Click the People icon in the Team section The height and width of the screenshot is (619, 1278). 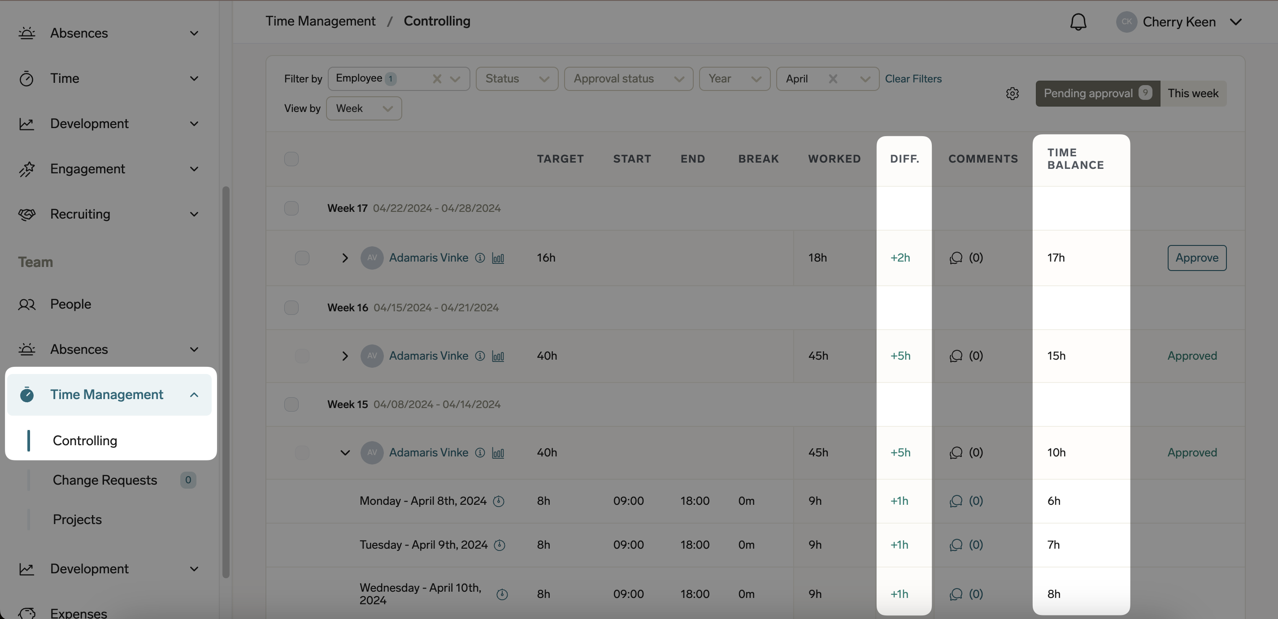[x=27, y=304]
